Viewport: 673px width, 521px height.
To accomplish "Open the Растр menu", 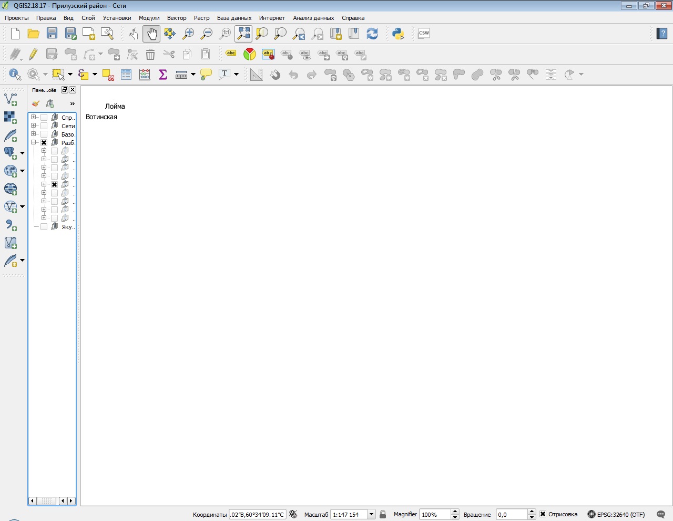I will point(201,18).
